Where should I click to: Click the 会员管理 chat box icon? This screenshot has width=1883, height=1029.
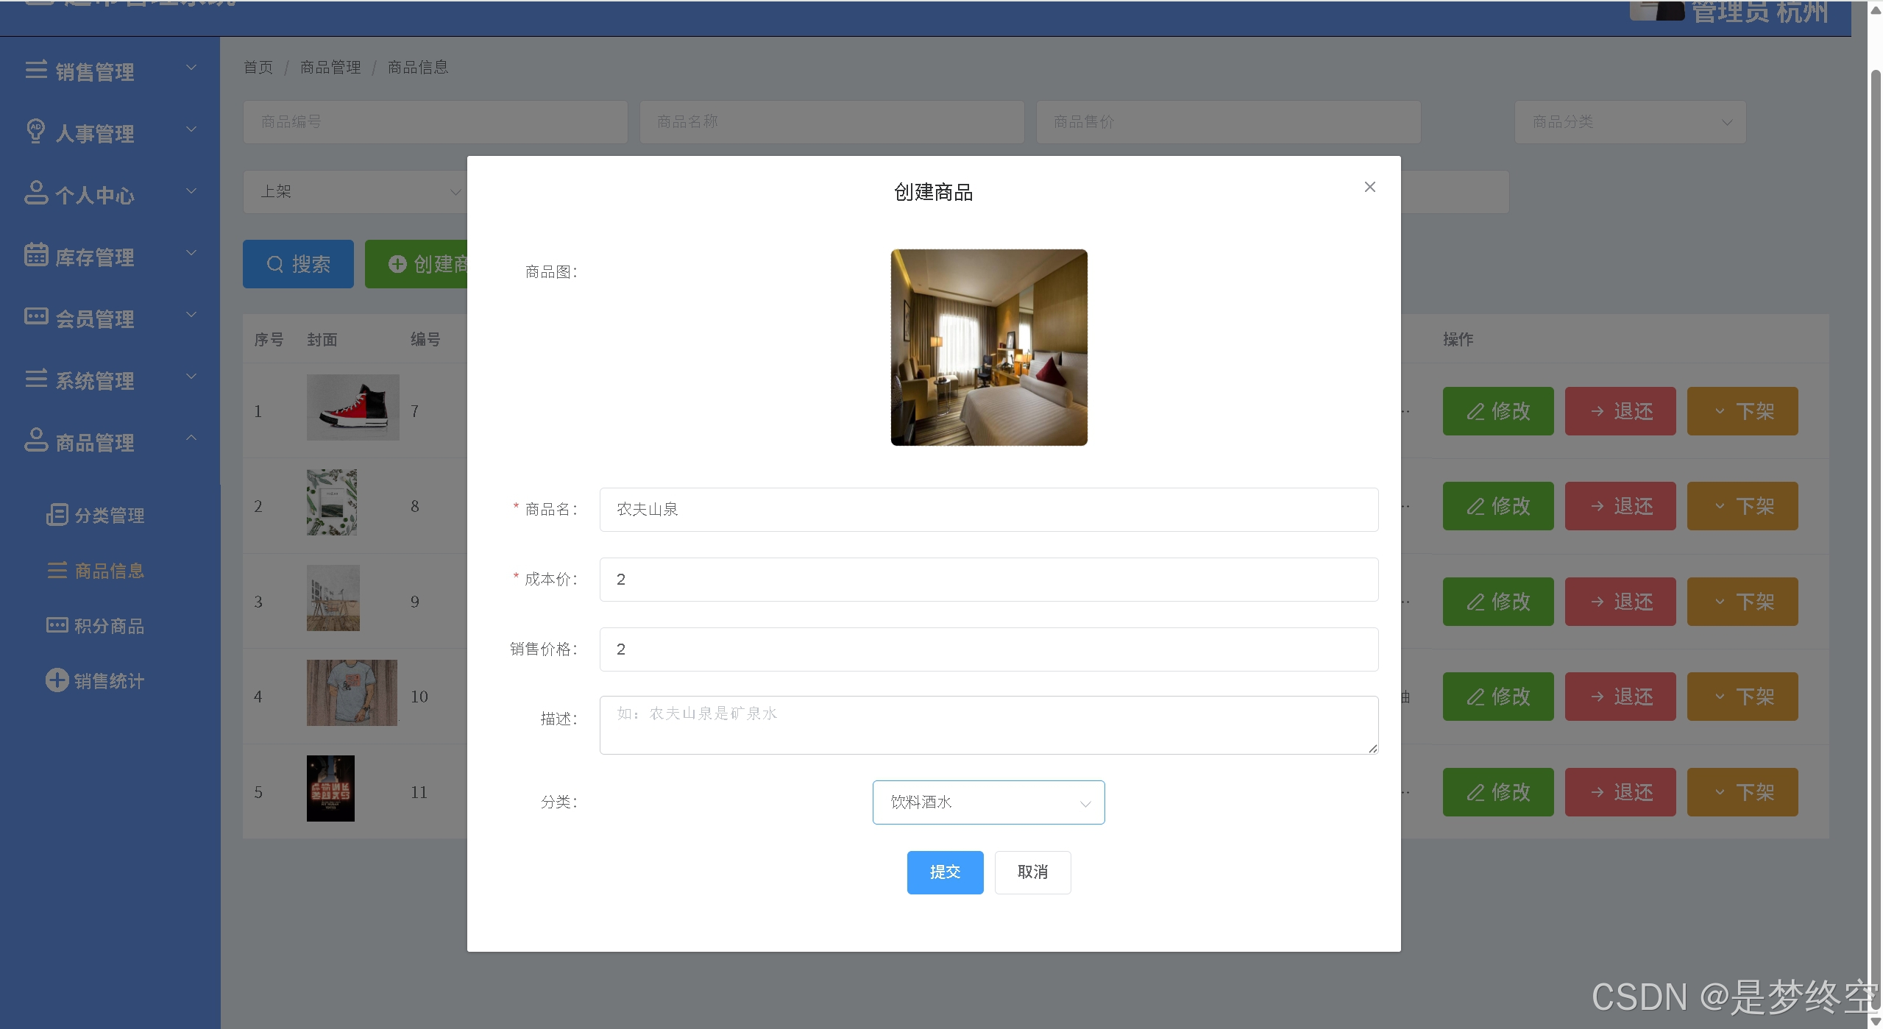click(36, 316)
